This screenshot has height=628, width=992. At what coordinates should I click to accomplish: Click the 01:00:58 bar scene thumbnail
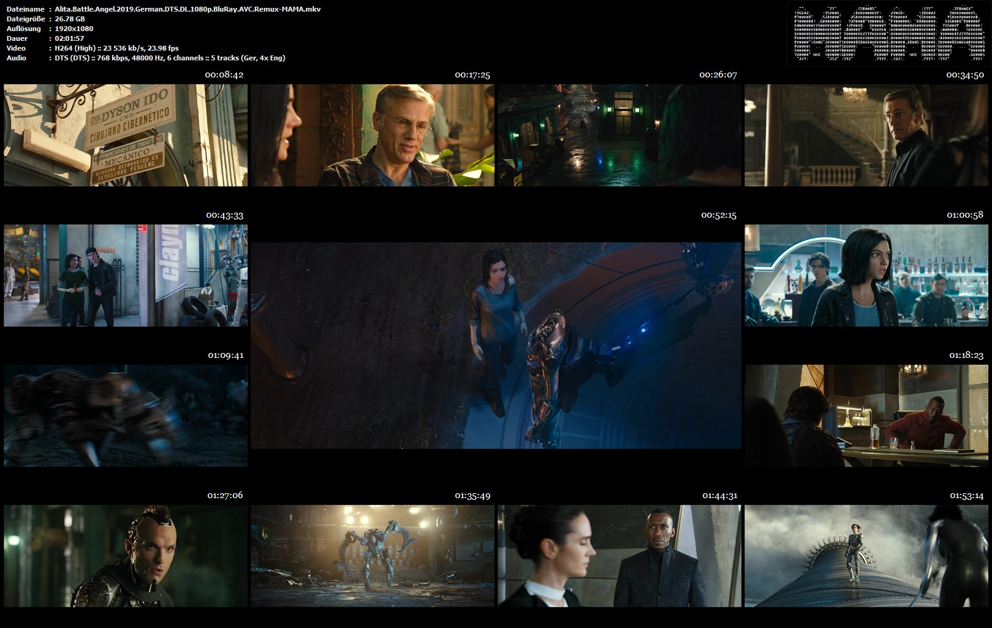point(866,275)
